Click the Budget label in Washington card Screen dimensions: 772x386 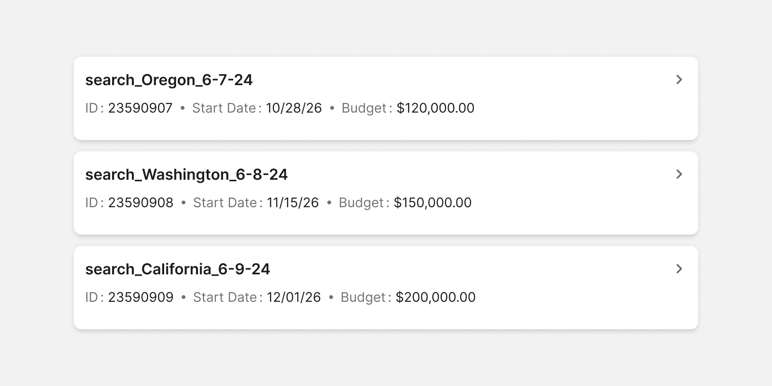pos(361,202)
